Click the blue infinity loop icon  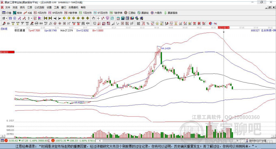(215, 23)
